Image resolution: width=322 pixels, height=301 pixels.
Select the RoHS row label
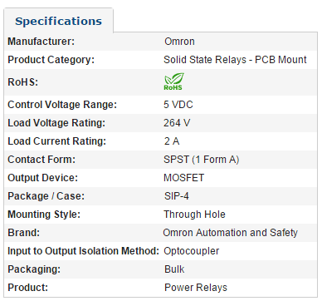(22, 82)
